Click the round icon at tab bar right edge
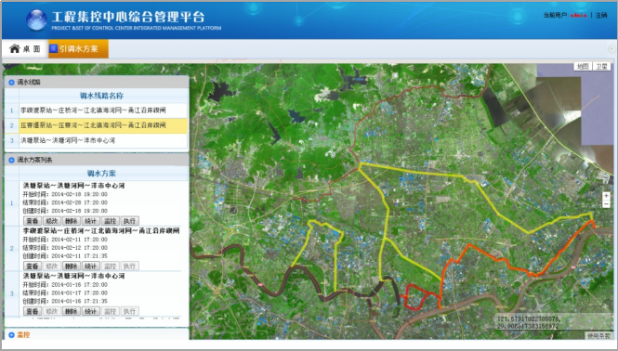The height and width of the screenshot is (351, 618). (x=611, y=48)
